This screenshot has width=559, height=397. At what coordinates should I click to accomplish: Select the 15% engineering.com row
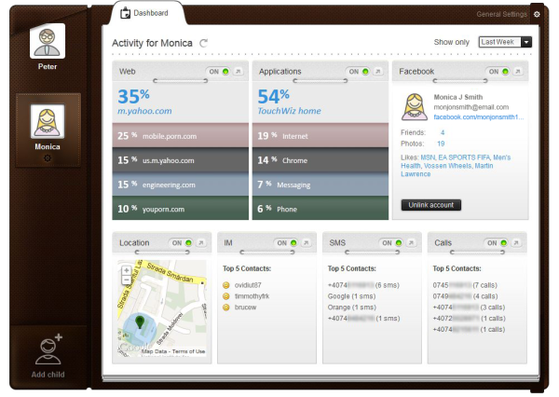[x=181, y=185]
